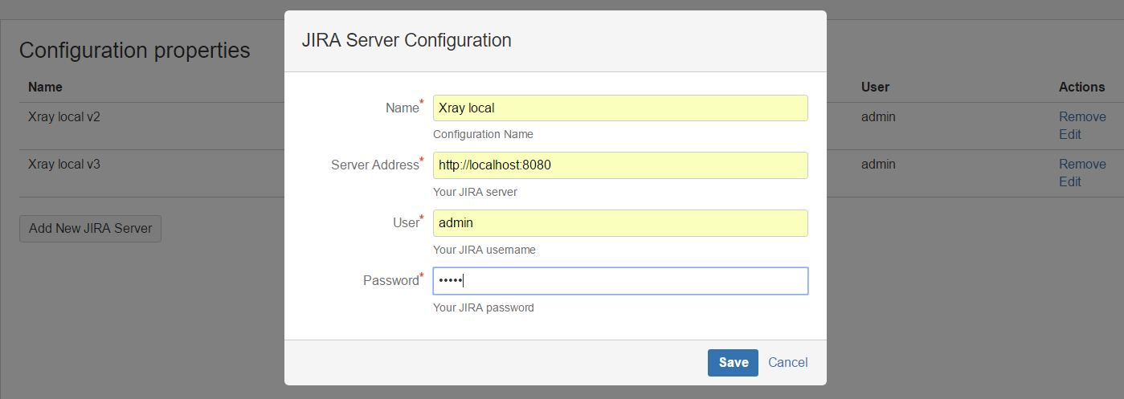This screenshot has height=399, width=1124.
Task: Click the Actions column header
Action: (x=1081, y=87)
